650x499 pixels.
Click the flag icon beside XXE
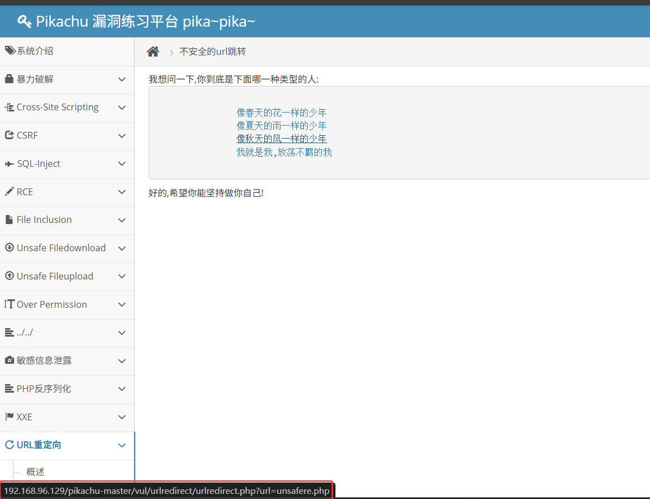(x=9, y=416)
